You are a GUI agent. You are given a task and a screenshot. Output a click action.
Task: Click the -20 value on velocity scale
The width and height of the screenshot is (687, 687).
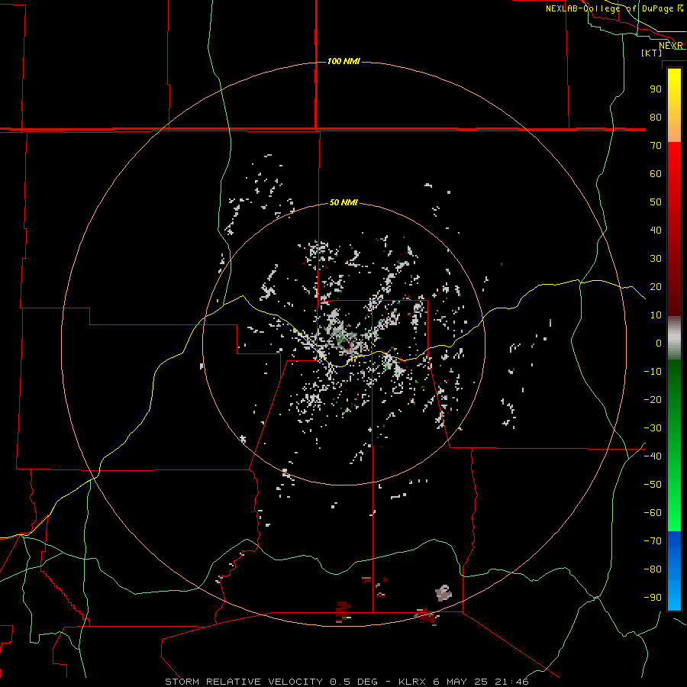pos(653,399)
